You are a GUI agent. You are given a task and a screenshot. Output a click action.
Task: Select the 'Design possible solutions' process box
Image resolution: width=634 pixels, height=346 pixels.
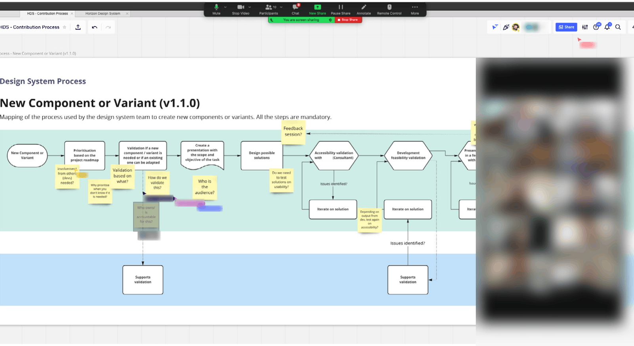262,156
